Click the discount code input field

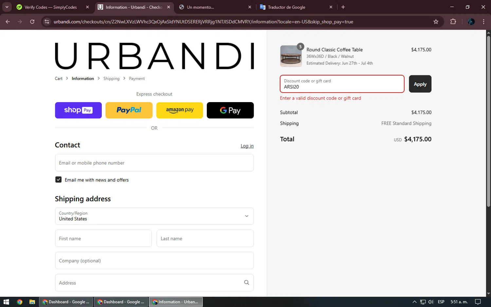pyautogui.click(x=342, y=84)
